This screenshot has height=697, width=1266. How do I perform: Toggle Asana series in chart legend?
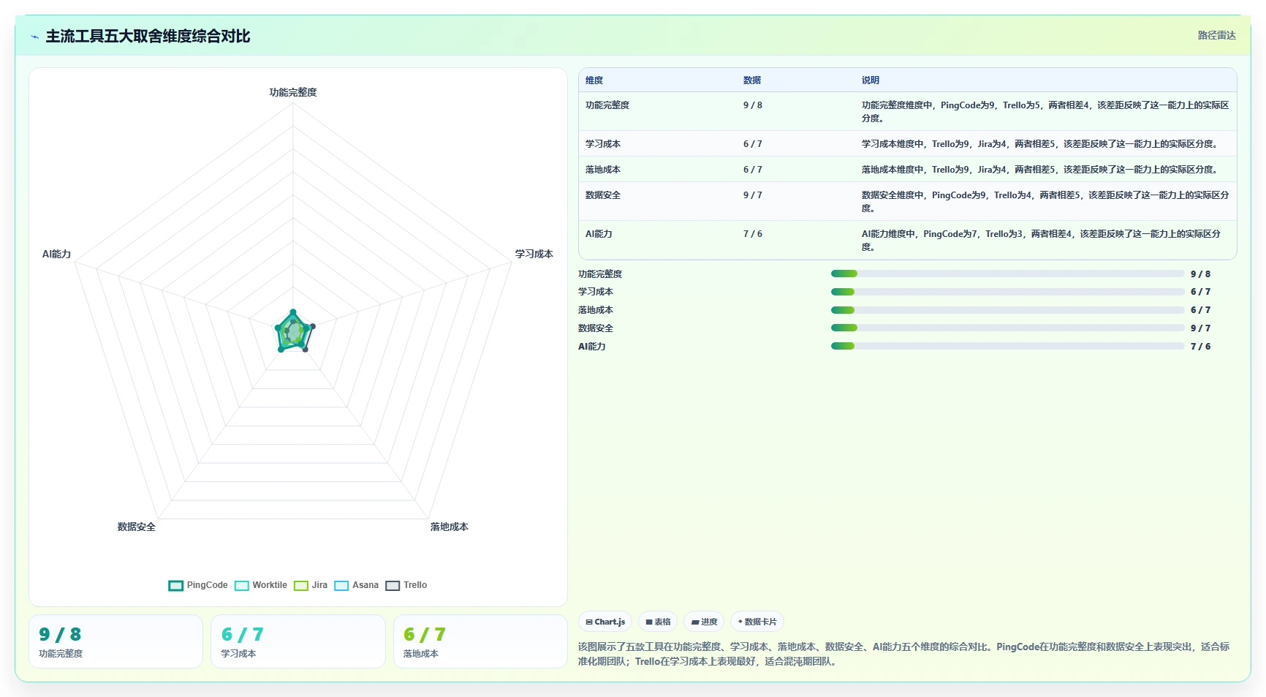pyautogui.click(x=357, y=585)
